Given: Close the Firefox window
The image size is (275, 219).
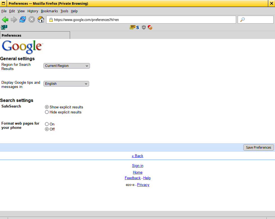Looking at the screenshot, I should click(271, 3).
